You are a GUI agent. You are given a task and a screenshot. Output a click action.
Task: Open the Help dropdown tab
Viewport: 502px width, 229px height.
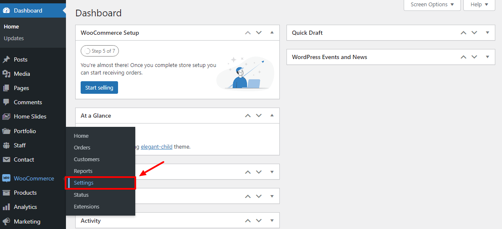pos(479,5)
